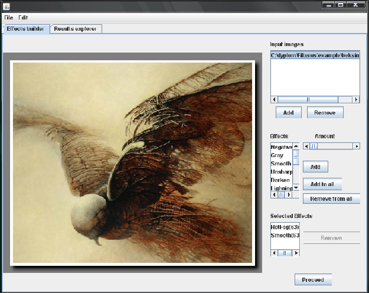Click Effects list horizontal scroll right arrow
Screen dimensions: 369x293
(289, 195)
